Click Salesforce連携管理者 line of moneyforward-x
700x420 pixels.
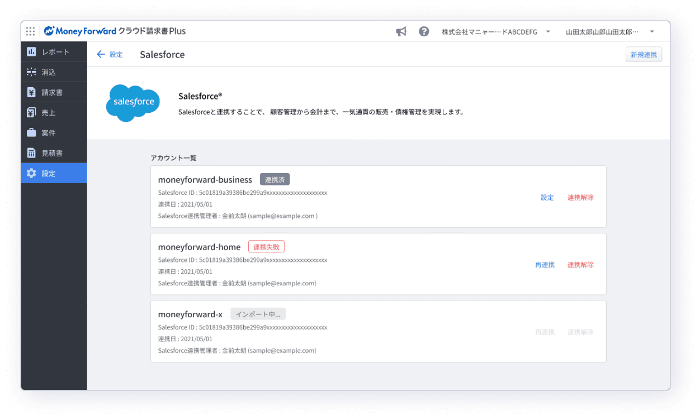click(x=237, y=351)
